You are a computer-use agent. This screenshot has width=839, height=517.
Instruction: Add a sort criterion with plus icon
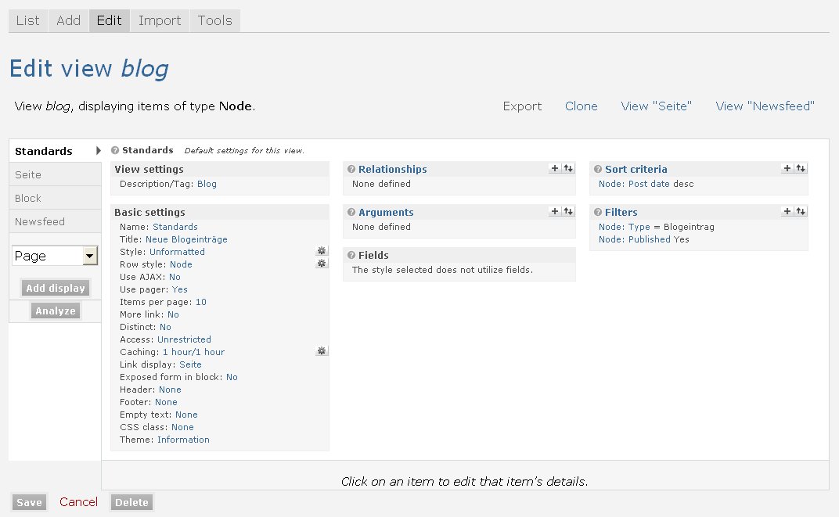[x=787, y=168]
